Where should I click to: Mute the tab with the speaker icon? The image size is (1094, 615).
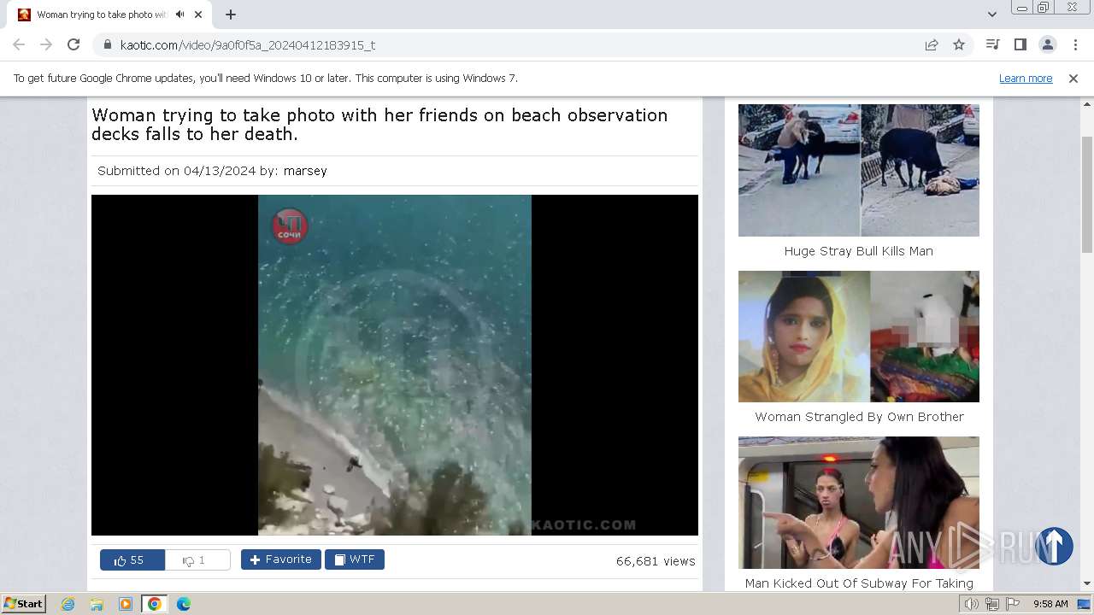pyautogui.click(x=179, y=15)
